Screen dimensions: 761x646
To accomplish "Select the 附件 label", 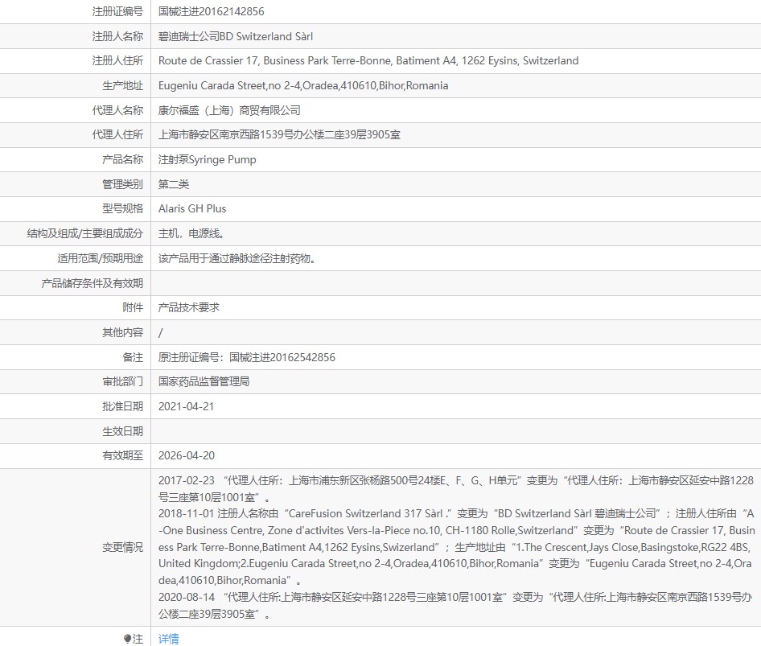I will [133, 307].
